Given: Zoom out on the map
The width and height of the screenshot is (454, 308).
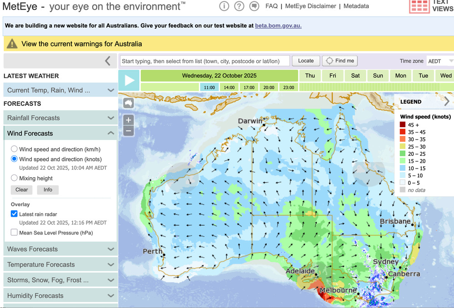Looking at the screenshot, I should click(x=128, y=131).
